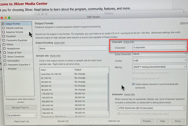188x126 pixels.
Task: Open the Channels dropdown showing 4 channels
Action: pos(160,47)
